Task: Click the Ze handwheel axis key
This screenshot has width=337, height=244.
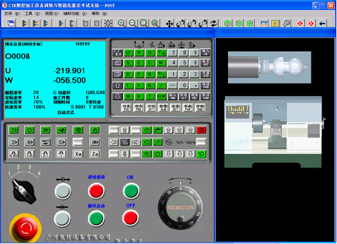Action: coord(95,154)
